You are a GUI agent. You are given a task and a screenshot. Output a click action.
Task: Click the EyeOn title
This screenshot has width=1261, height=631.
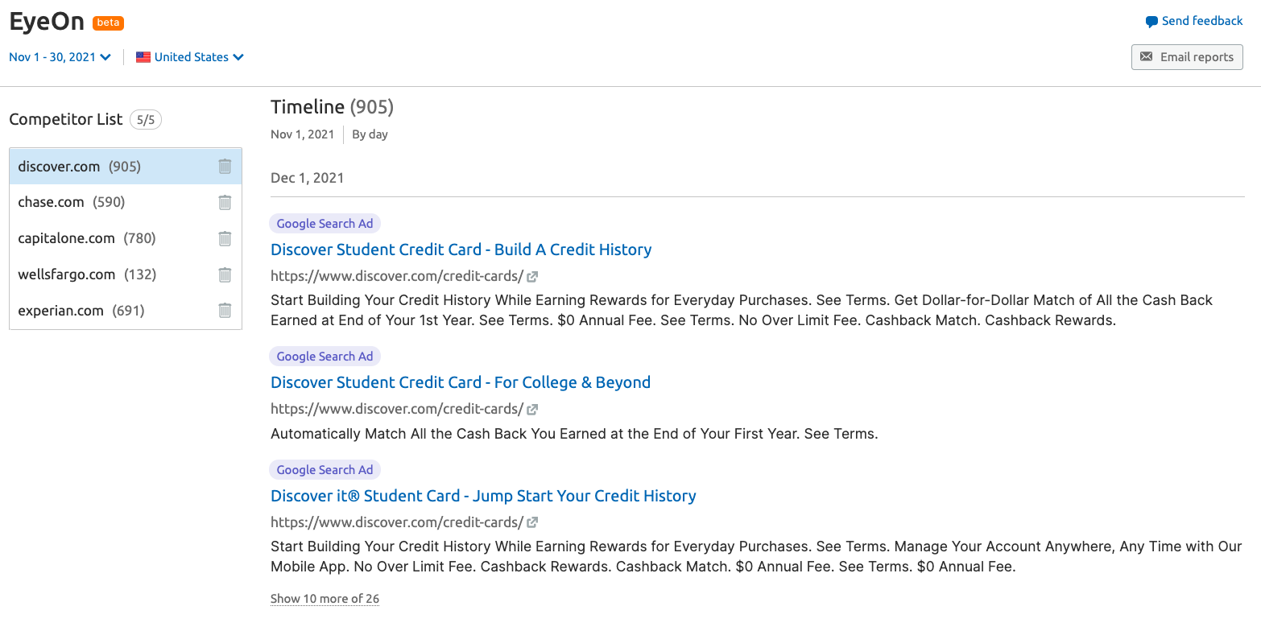click(47, 22)
